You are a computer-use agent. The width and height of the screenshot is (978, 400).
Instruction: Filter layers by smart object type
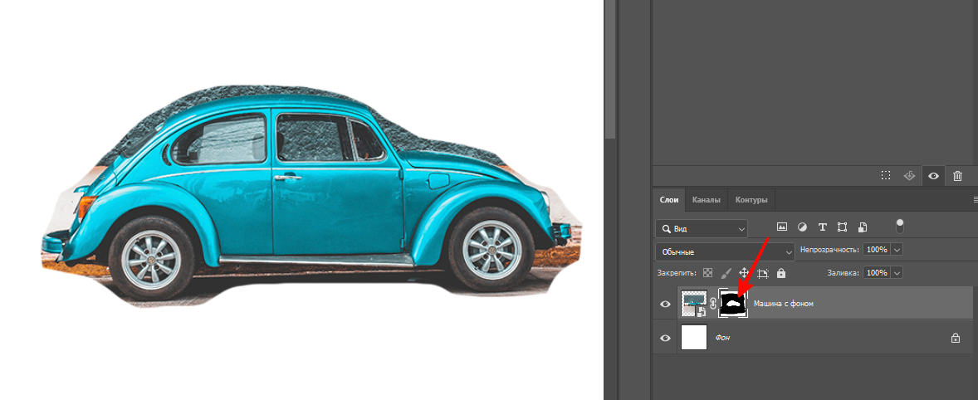click(863, 227)
